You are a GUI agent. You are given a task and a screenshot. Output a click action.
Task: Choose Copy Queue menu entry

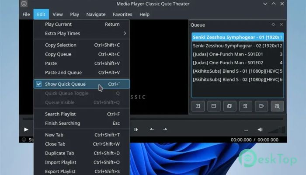82,54
